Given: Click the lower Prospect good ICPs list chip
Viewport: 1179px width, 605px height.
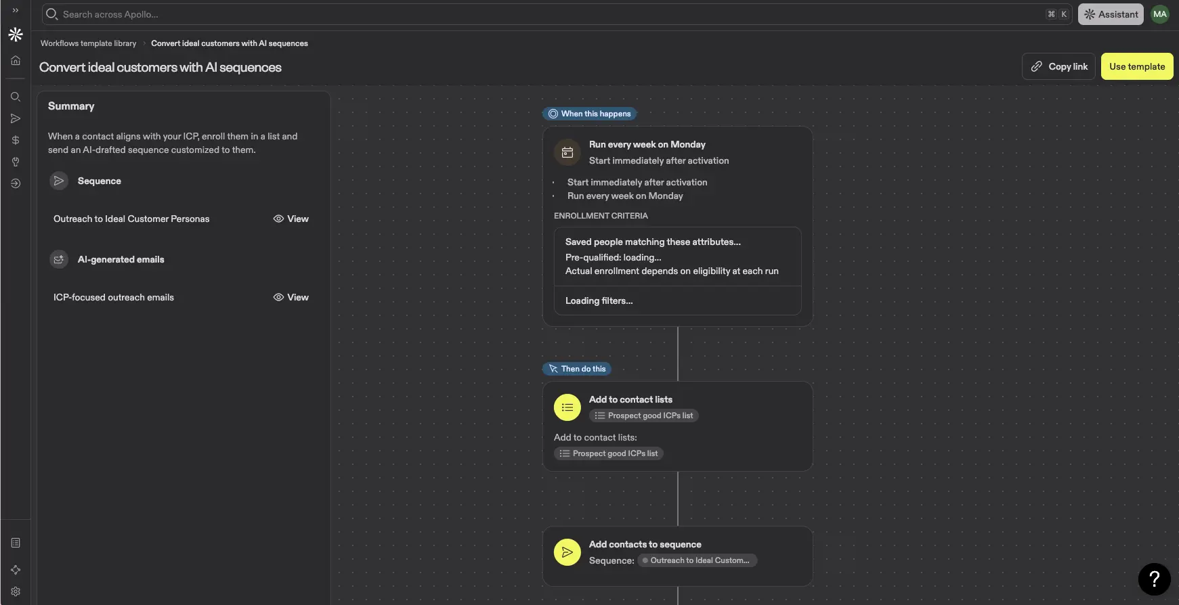Looking at the screenshot, I should pos(608,453).
